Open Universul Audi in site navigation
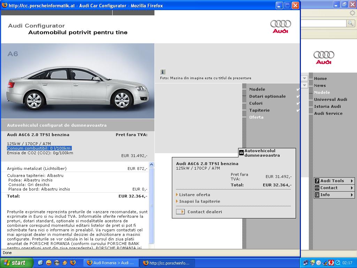Viewport: 357px width, 268px height. tap(331, 99)
